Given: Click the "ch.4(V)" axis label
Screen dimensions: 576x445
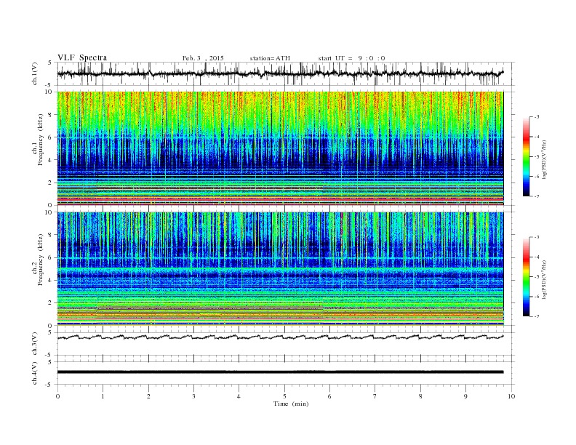Looking at the screenshot, I should point(35,373).
